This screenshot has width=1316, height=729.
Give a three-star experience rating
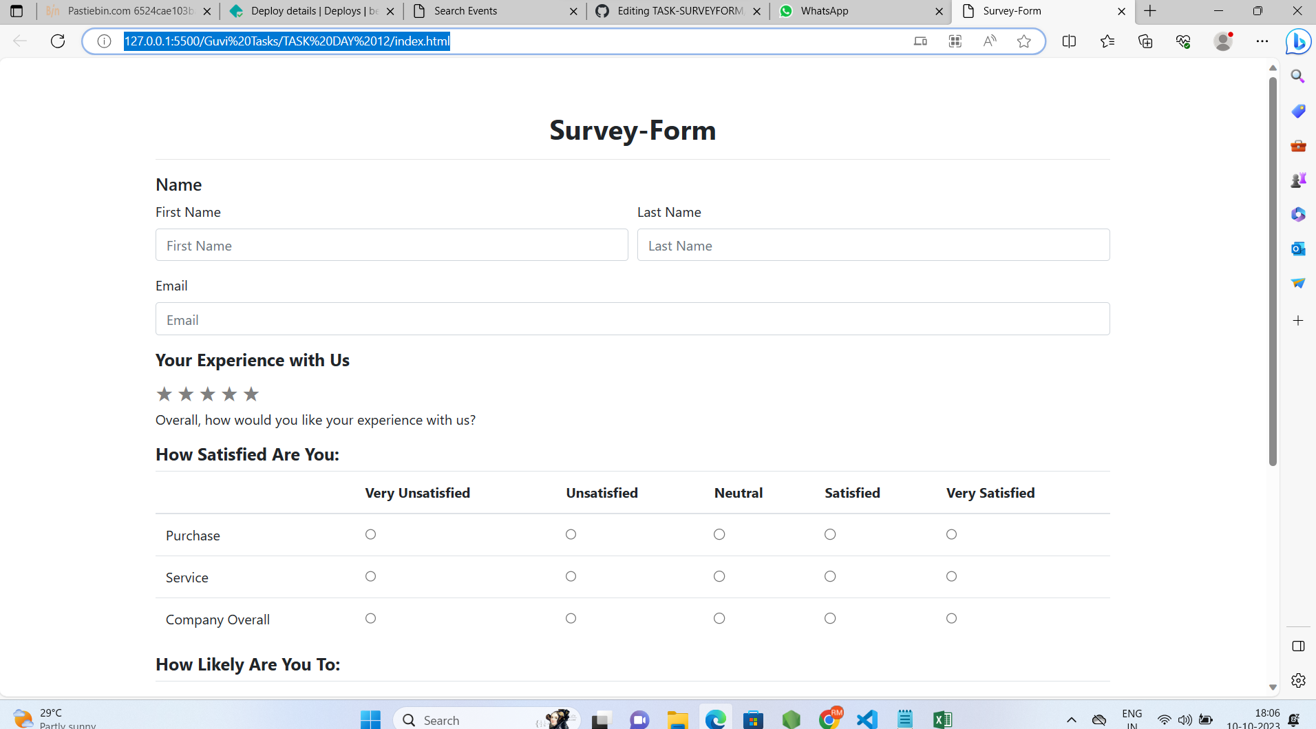207,394
